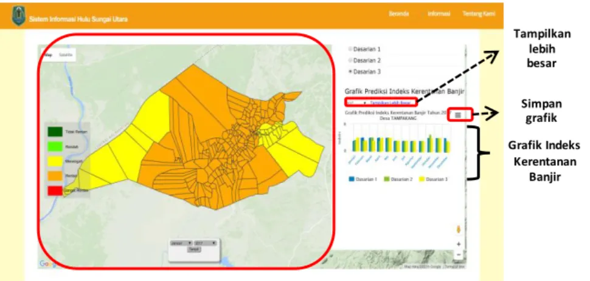Open the Beranda menu item
Viewport: 590px width, 281px height.
pos(399,13)
